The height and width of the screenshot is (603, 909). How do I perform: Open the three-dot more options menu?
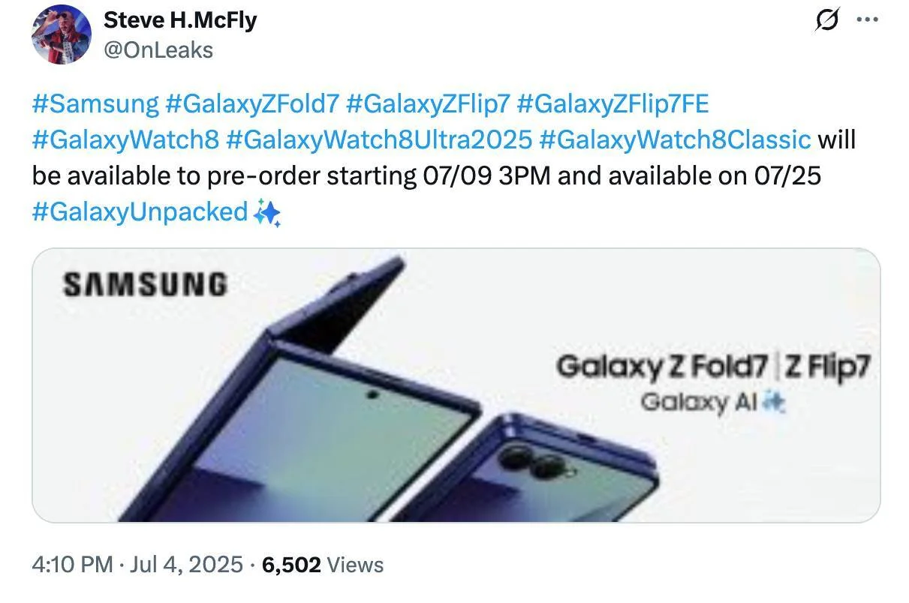[867, 21]
